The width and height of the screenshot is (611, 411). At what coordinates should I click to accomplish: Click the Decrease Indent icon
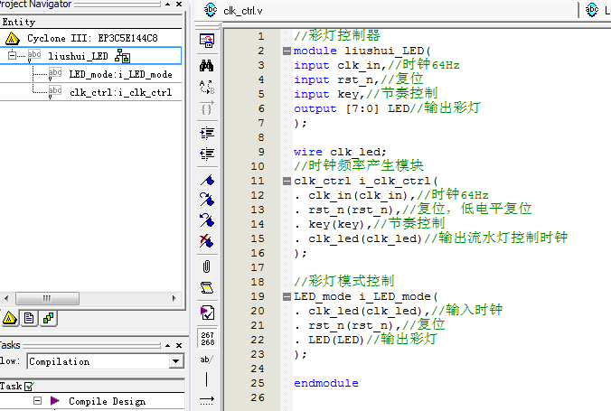tap(207, 154)
